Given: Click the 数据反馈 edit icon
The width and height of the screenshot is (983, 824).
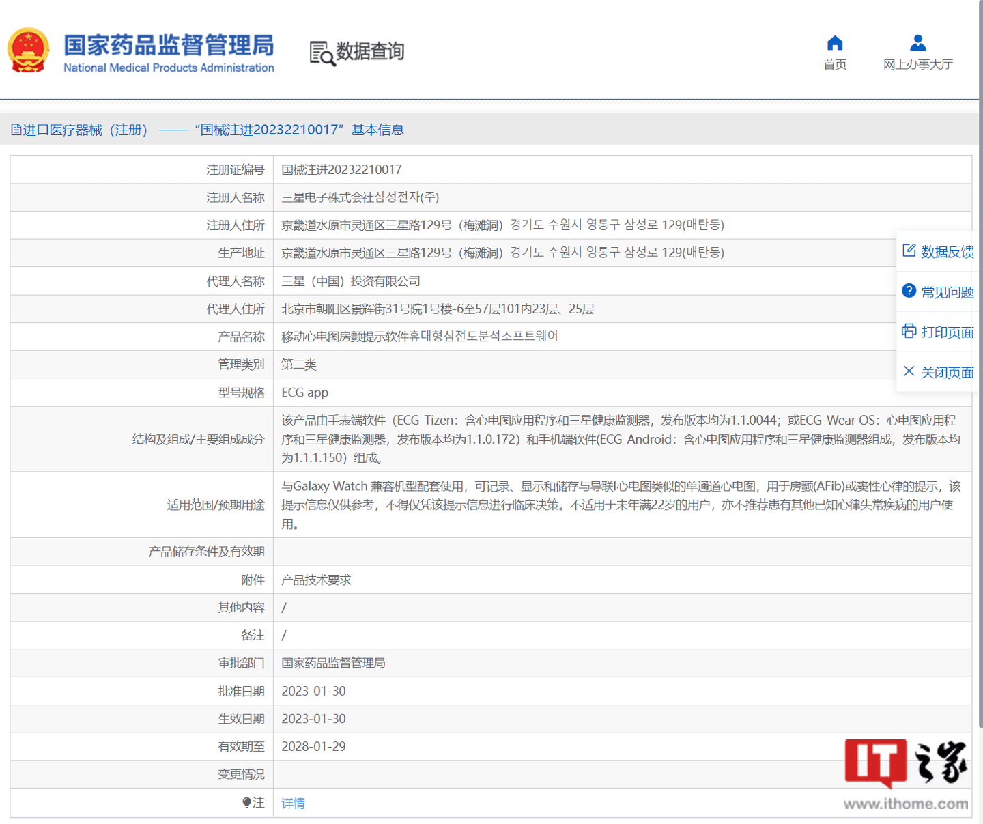Looking at the screenshot, I should pyautogui.click(x=909, y=251).
